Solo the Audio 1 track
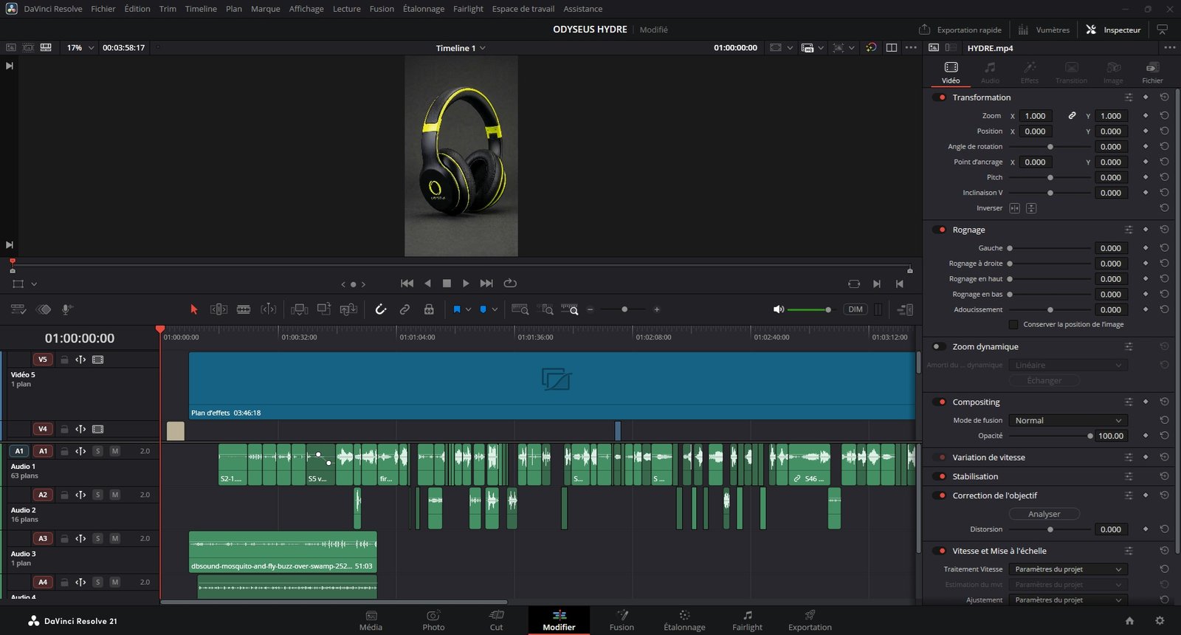Viewport: 1181px width, 635px height. click(x=97, y=451)
